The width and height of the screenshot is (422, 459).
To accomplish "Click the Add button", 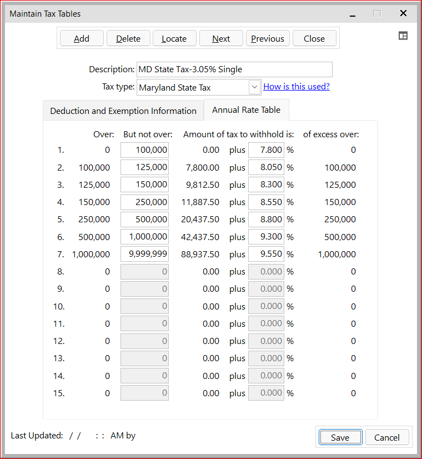I will [x=82, y=38].
